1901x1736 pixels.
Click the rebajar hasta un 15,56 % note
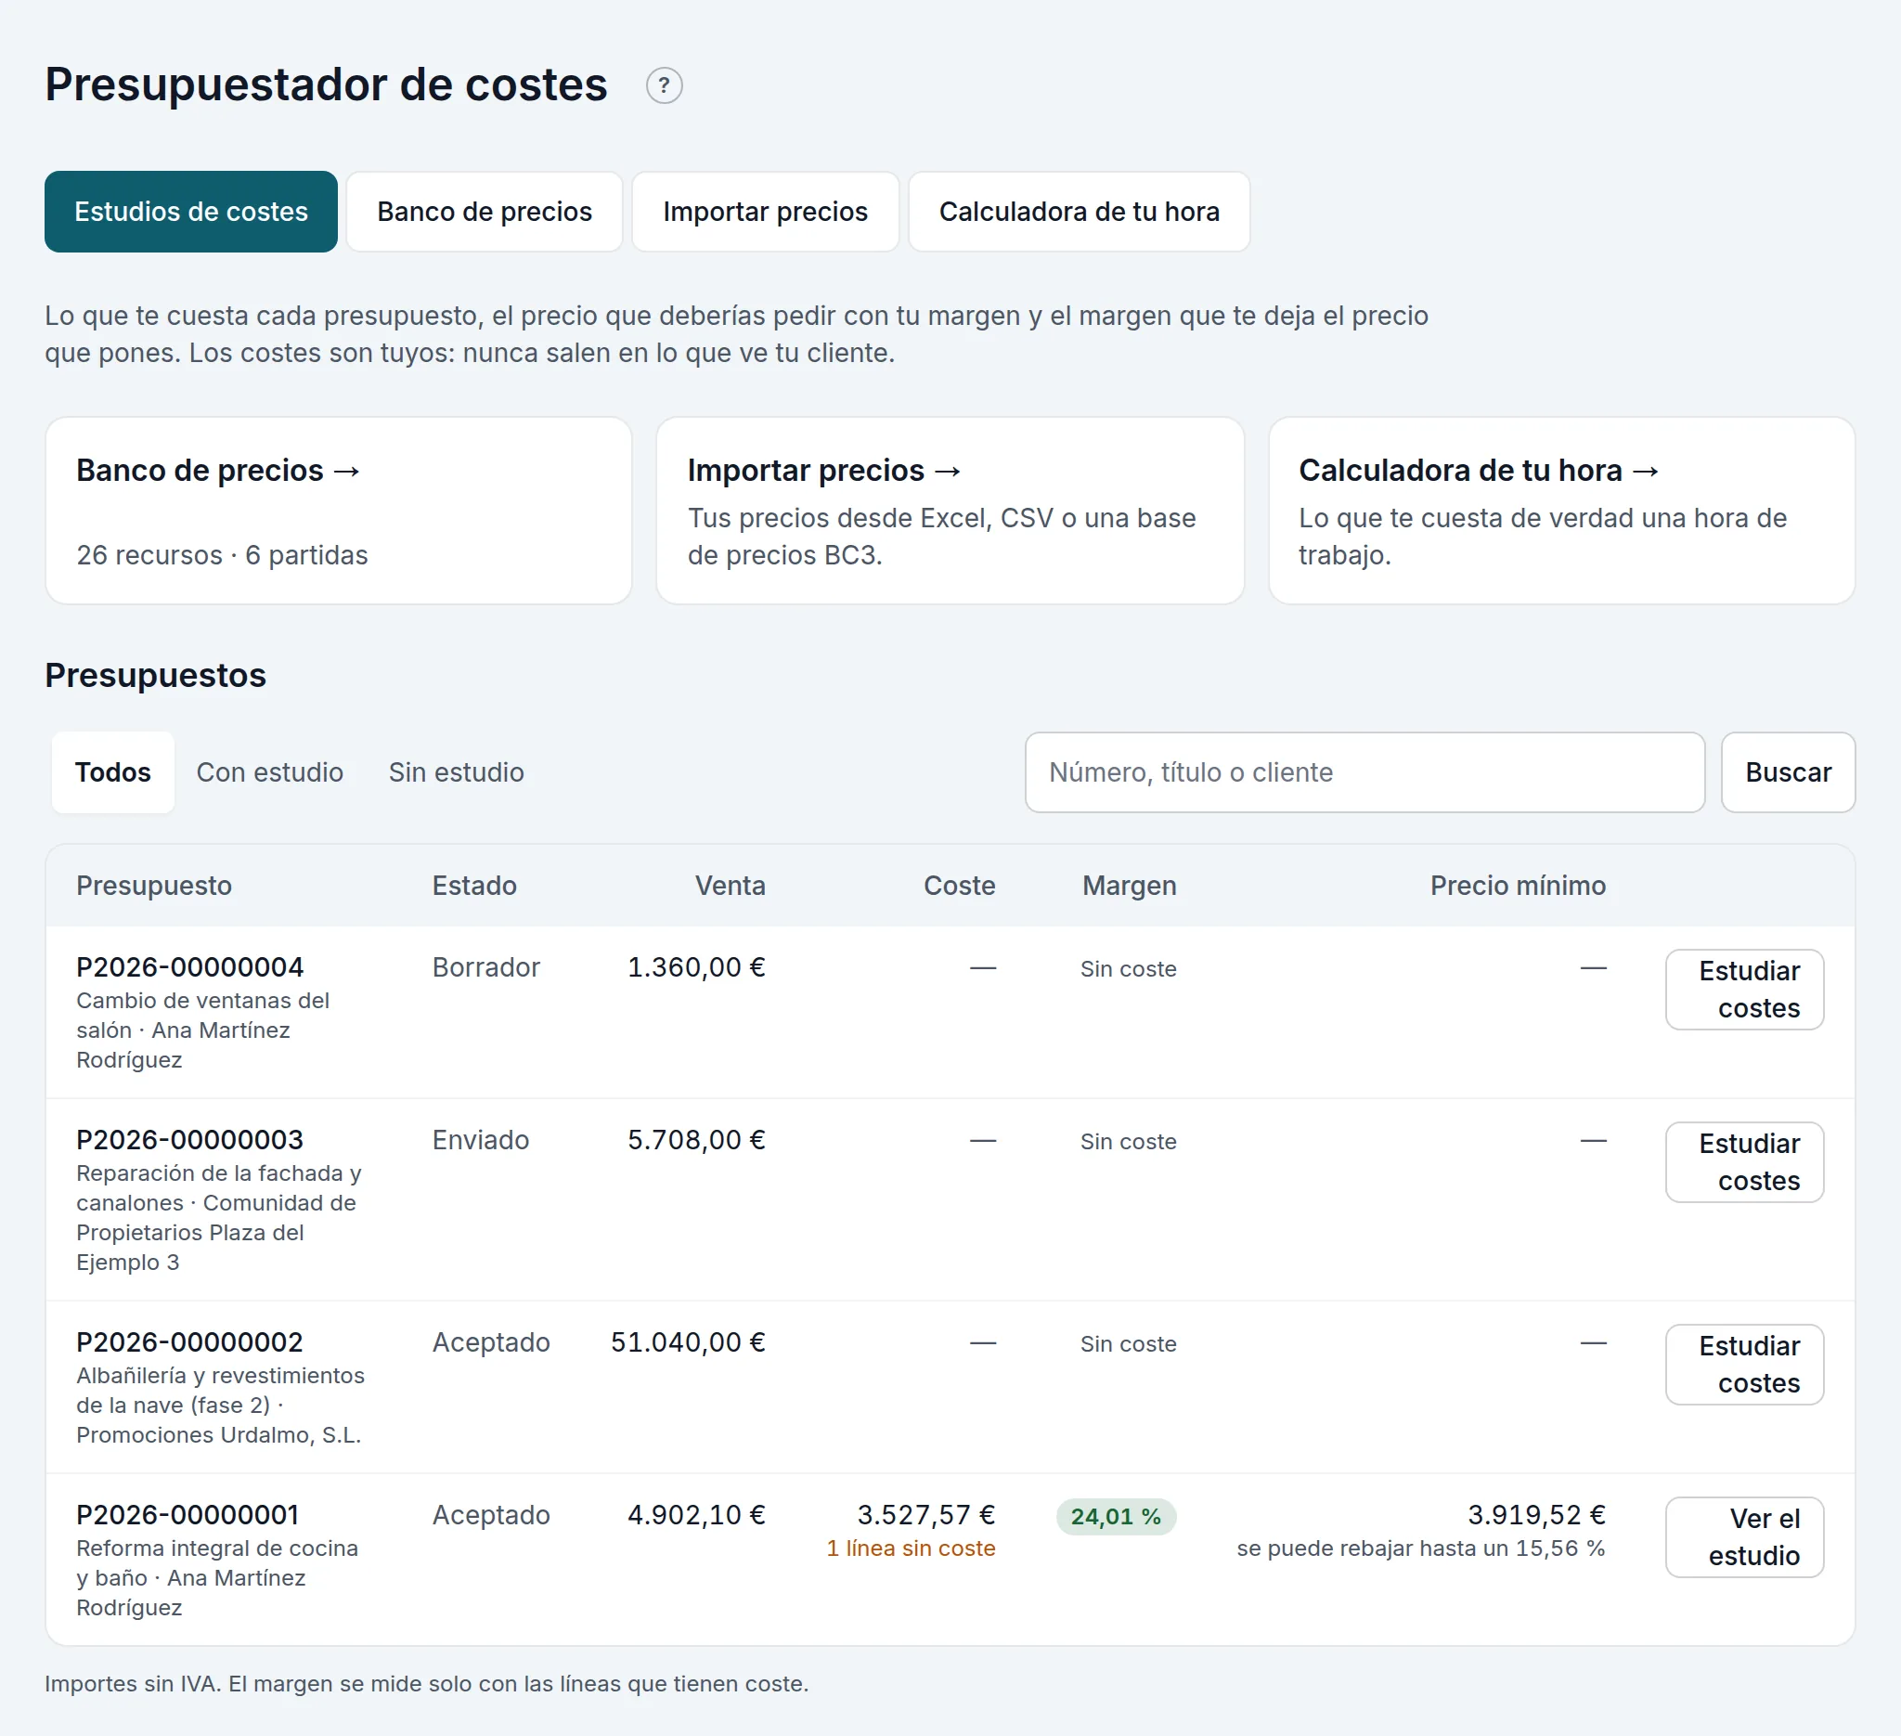pos(1420,1548)
